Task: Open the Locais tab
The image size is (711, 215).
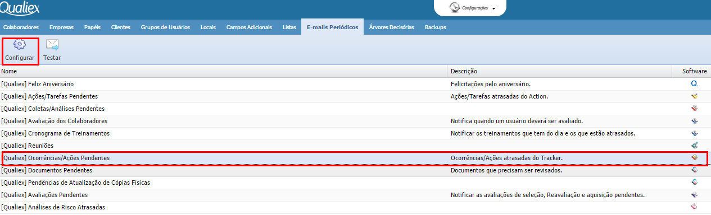Action: (208, 27)
